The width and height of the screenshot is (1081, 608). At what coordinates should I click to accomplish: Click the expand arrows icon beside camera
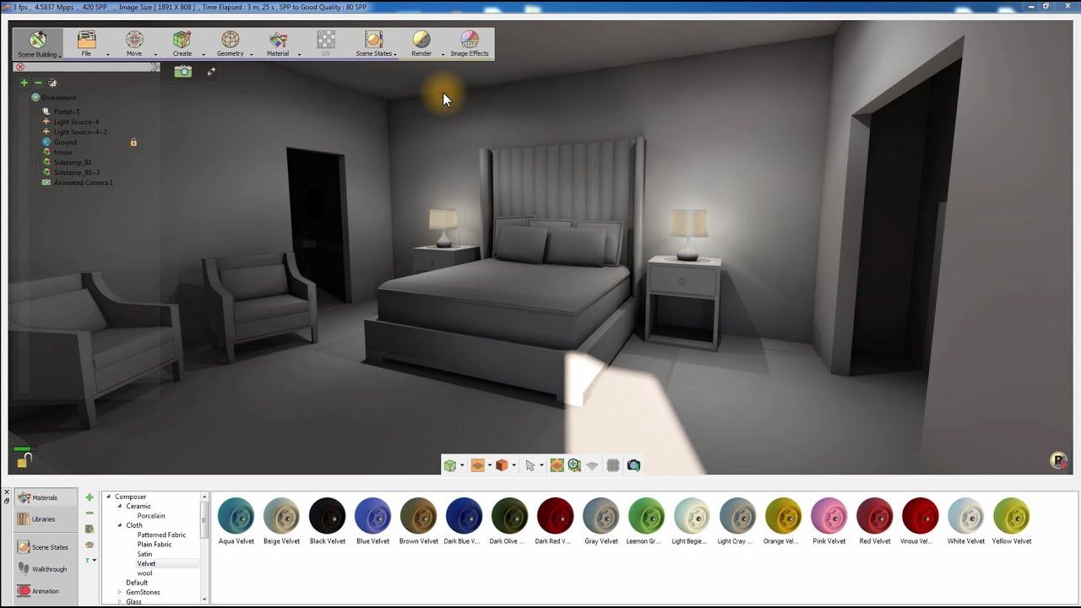(x=211, y=72)
